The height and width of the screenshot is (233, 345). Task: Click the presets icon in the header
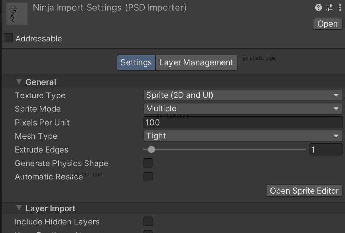coord(329,8)
